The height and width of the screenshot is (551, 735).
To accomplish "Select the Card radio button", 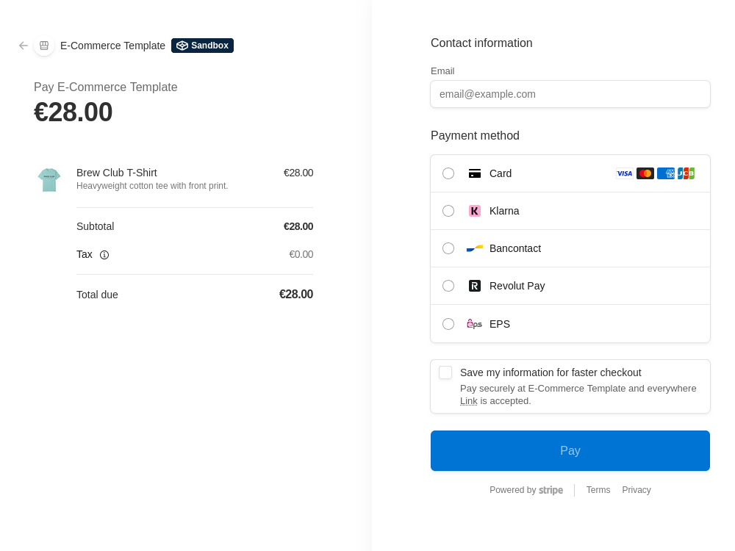I will [x=448, y=173].
